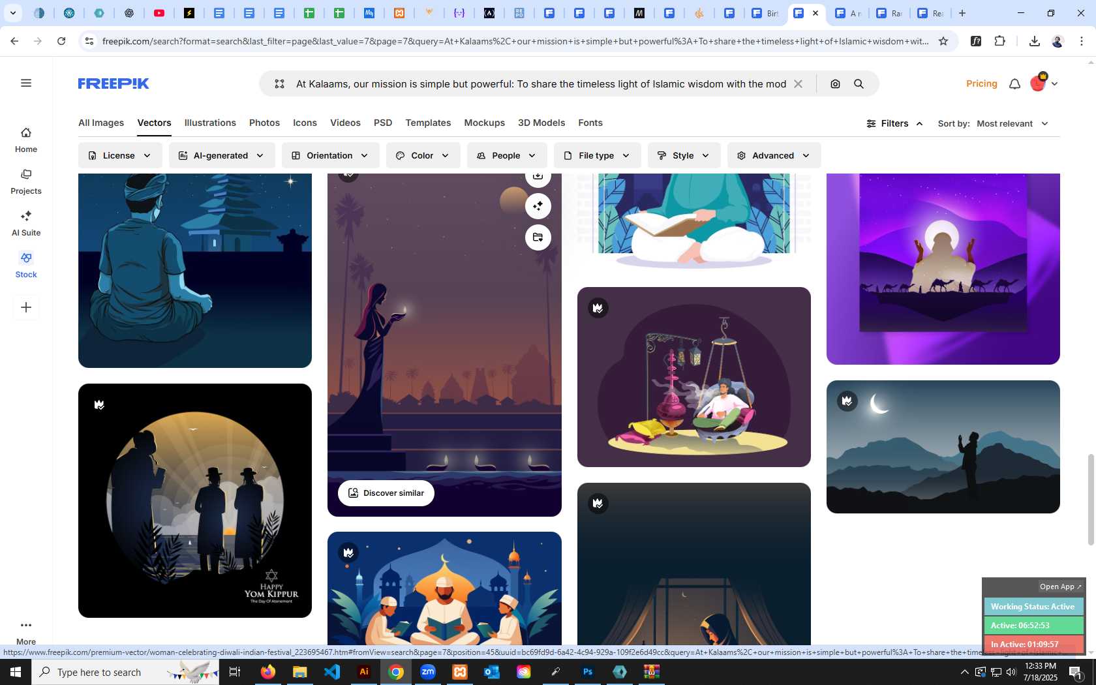Switch to Videos tab
Viewport: 1096px width, 685px height.
(x=345, y=123)
